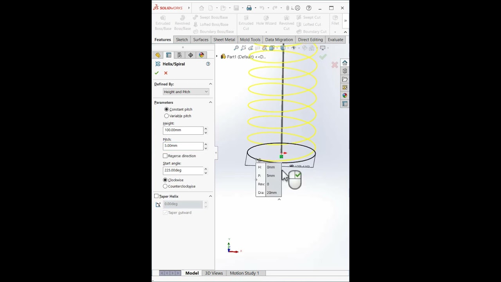Collapse the Taper Helix section

(210, 196)
